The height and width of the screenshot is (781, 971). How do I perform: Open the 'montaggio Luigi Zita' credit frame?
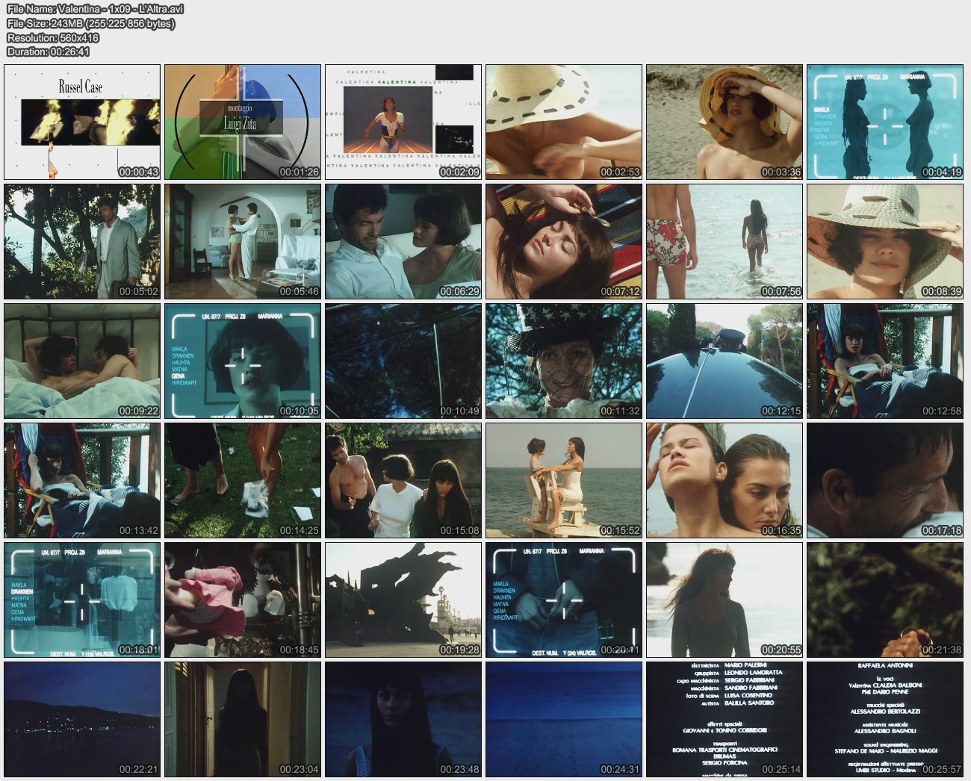243,122
